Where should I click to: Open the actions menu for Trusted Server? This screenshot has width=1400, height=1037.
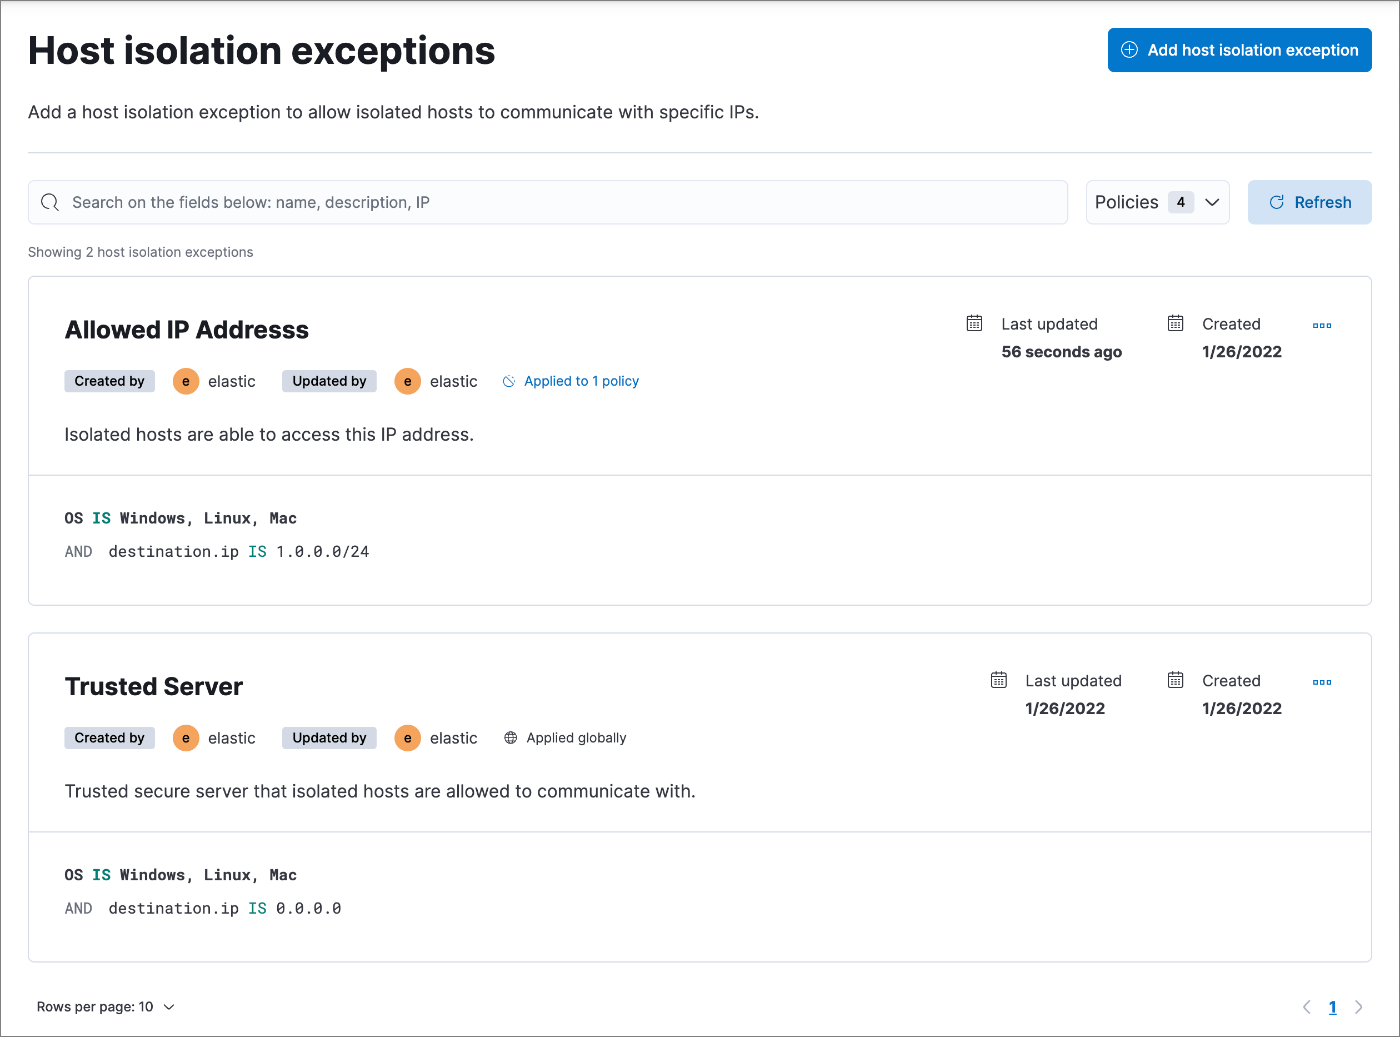1322,682
